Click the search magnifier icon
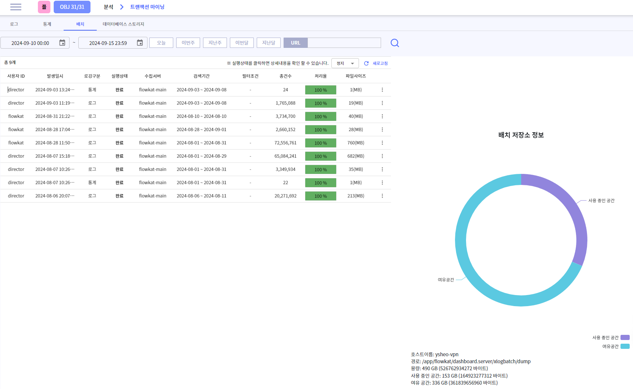 (x=395, y=43)
